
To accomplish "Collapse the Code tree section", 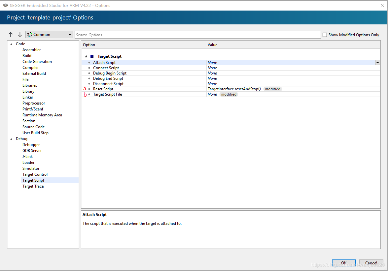I will click(x=12, y=44).
